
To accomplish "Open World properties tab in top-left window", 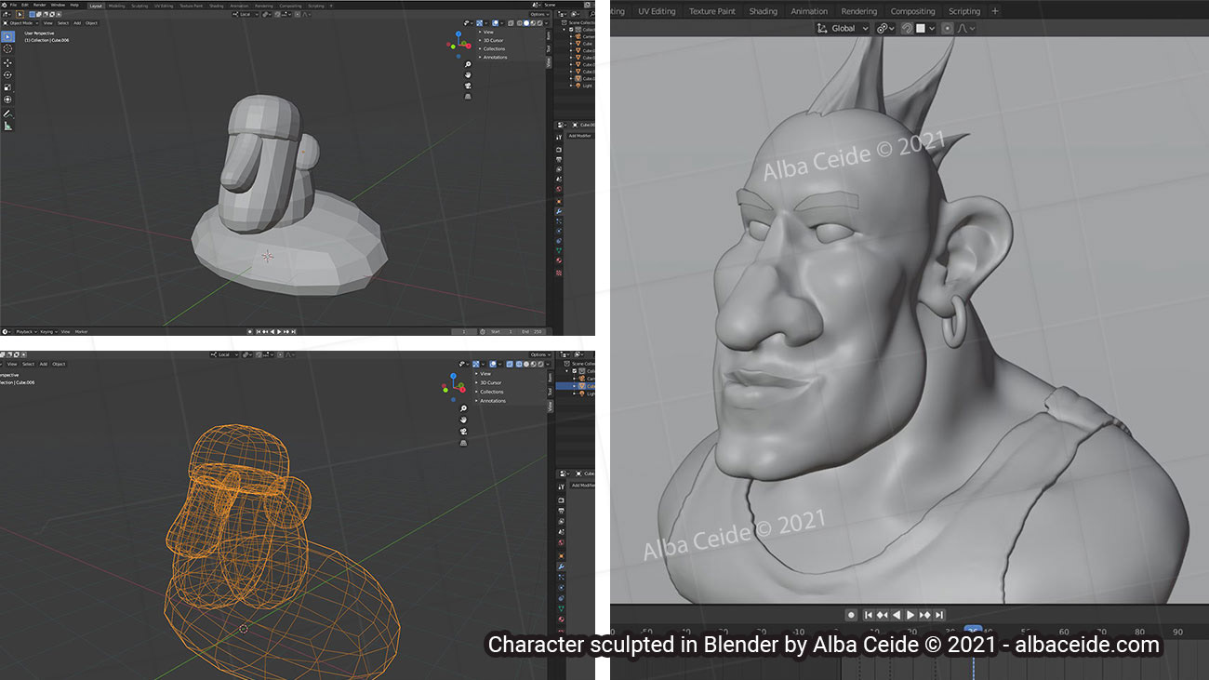I will (559, 189).
